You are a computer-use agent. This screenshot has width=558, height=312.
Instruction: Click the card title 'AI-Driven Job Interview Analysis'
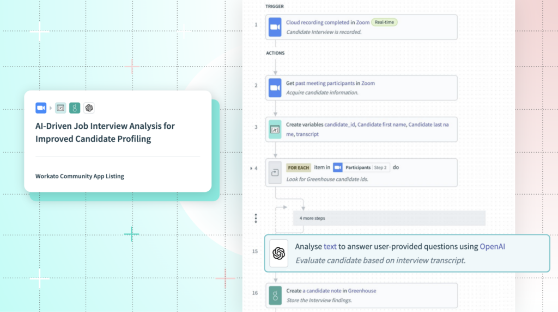(105, 132)
